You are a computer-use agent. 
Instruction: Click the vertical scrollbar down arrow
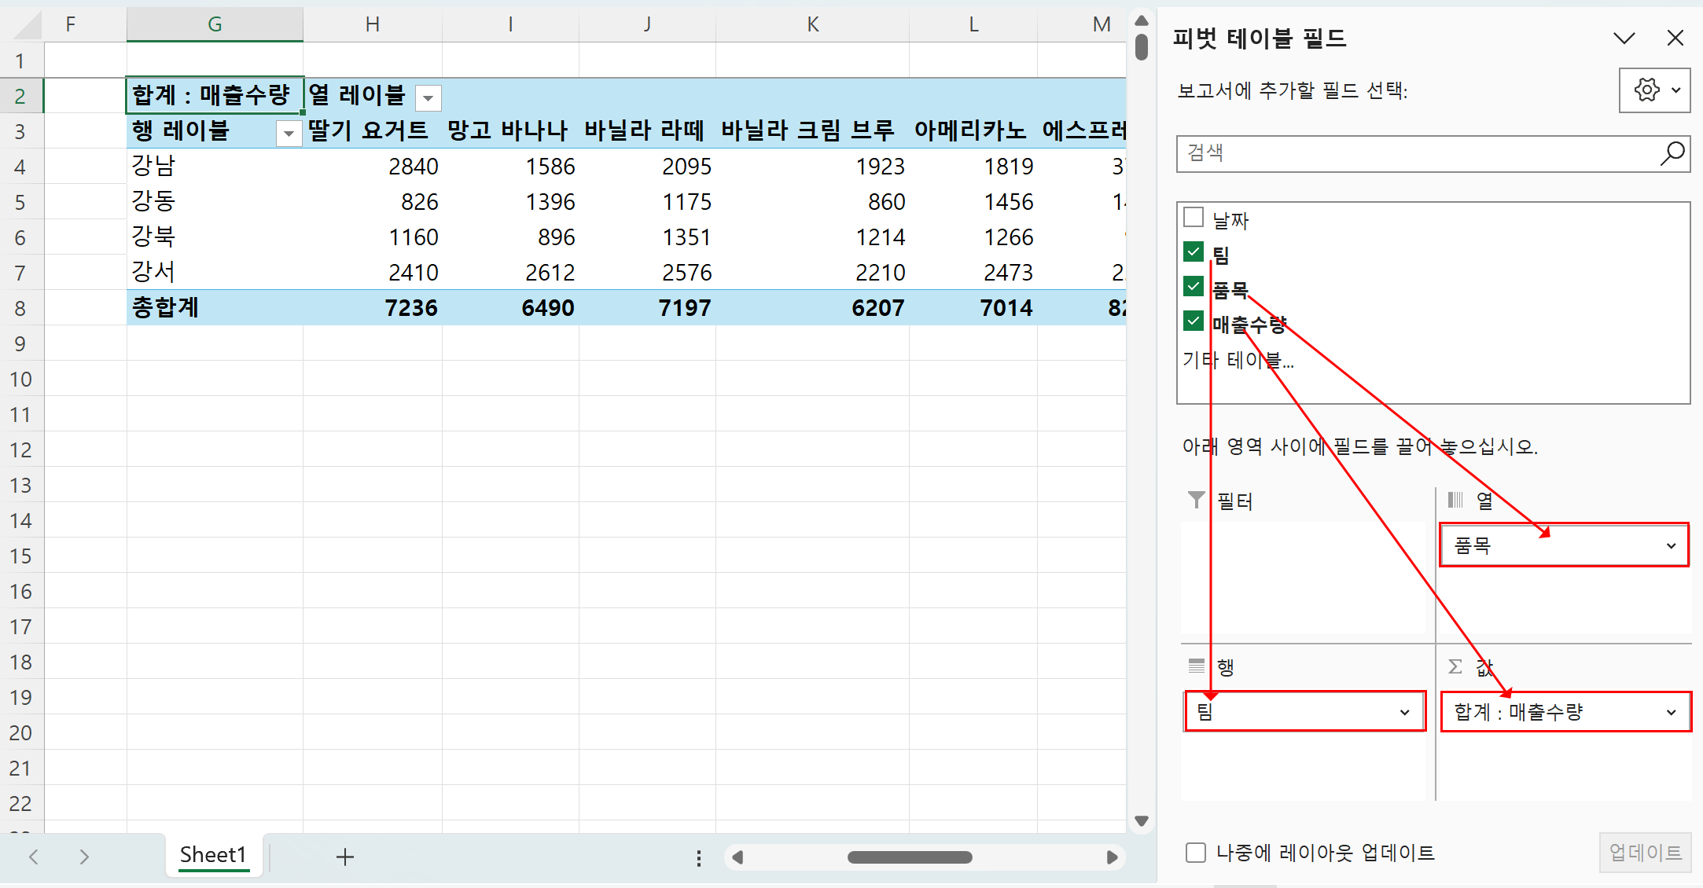[1142, 820]
